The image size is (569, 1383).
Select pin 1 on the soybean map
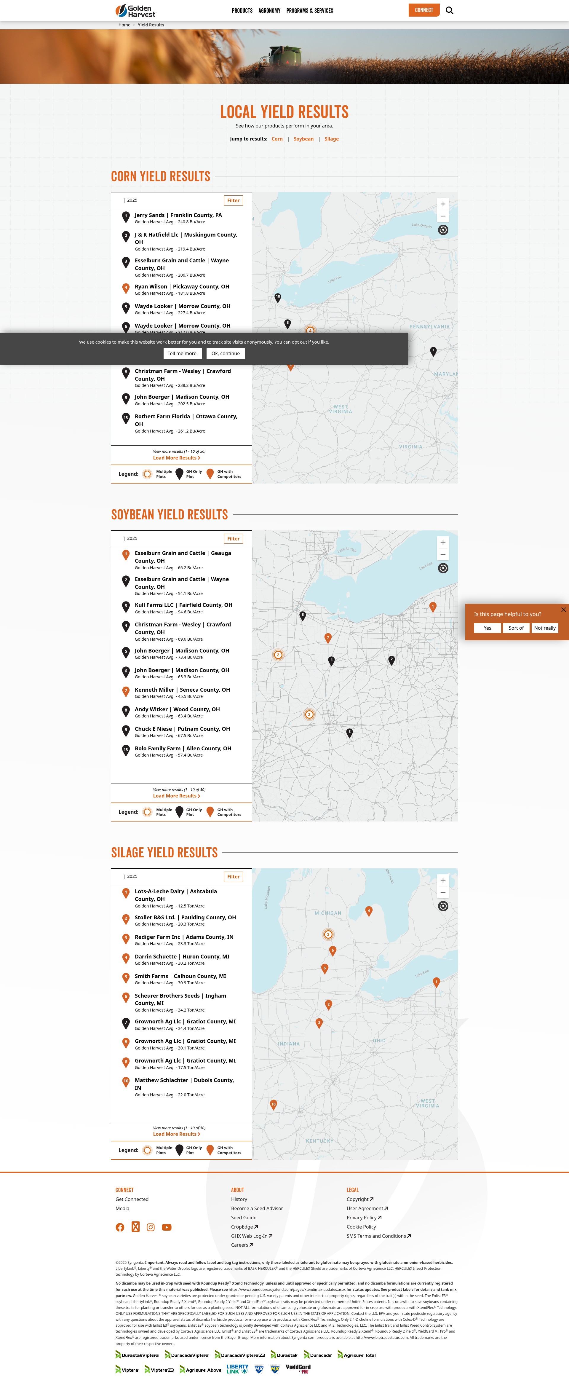(433, 607)
